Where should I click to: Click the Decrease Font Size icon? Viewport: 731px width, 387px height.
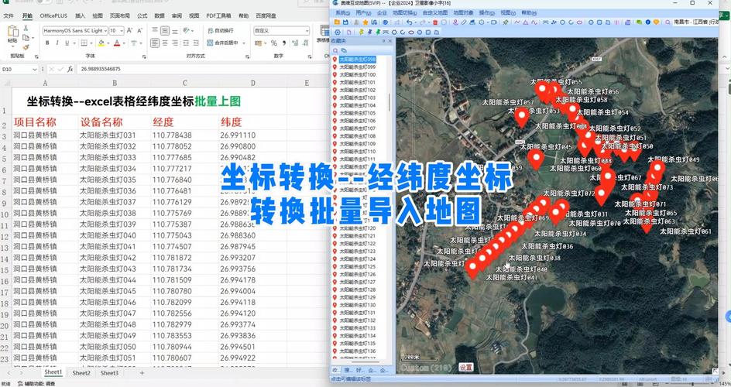point(139,31)
